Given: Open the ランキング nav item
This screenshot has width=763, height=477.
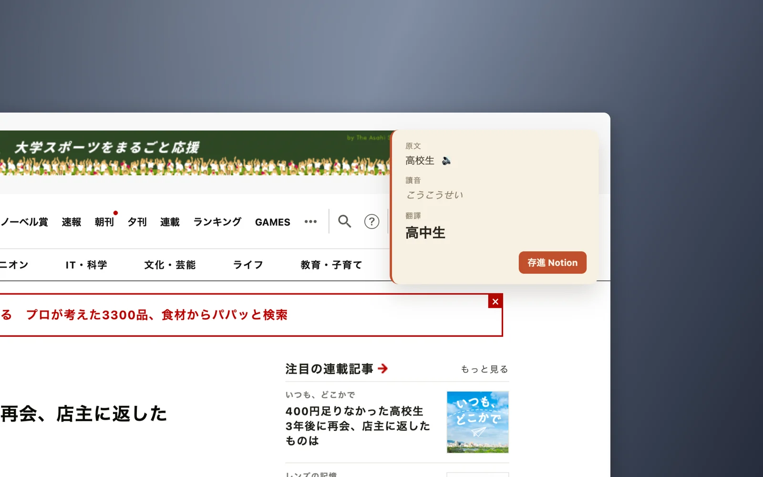Looking at the screenshot, I should point(217,222).
